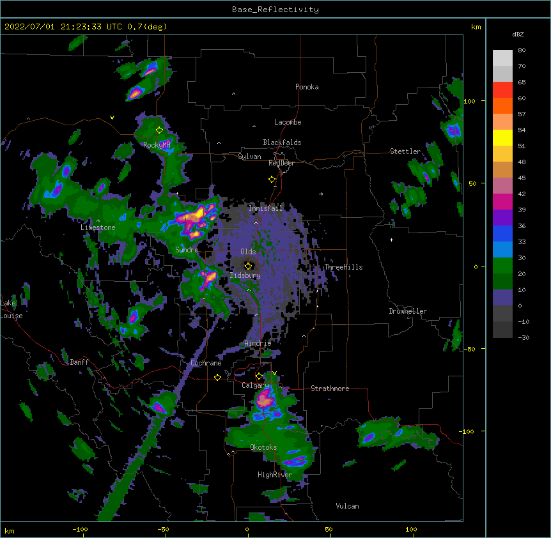
Task: Click the Limestone label
Action: click(x=98, y=227)
